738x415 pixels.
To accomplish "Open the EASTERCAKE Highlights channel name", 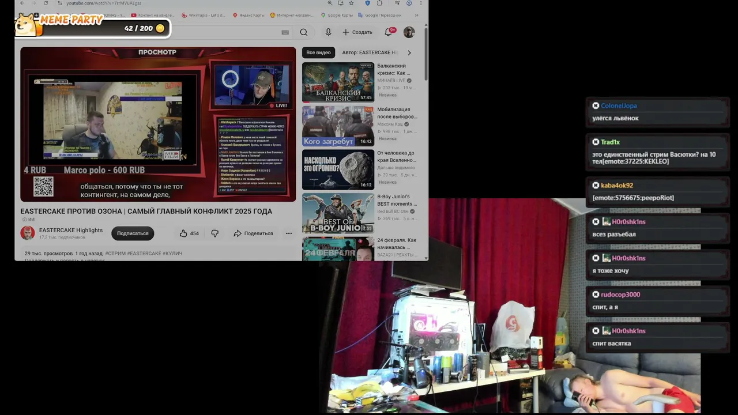I will pyautogui.click(x=71, y=230).
